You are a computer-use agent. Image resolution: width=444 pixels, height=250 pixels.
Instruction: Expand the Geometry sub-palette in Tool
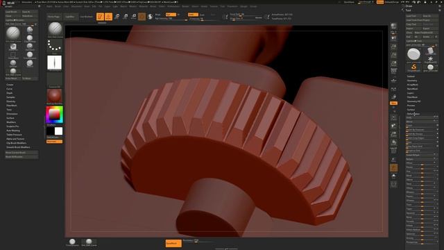pyautogui.click(x=412, y=81)
